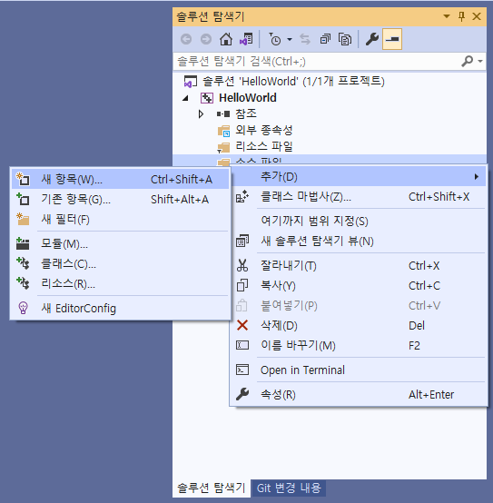
Task: Choose 복사(Y) from context menu
Action: [x=359, y=285]
